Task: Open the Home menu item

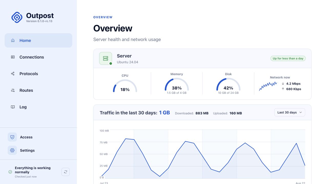Action: coord(38,40)
